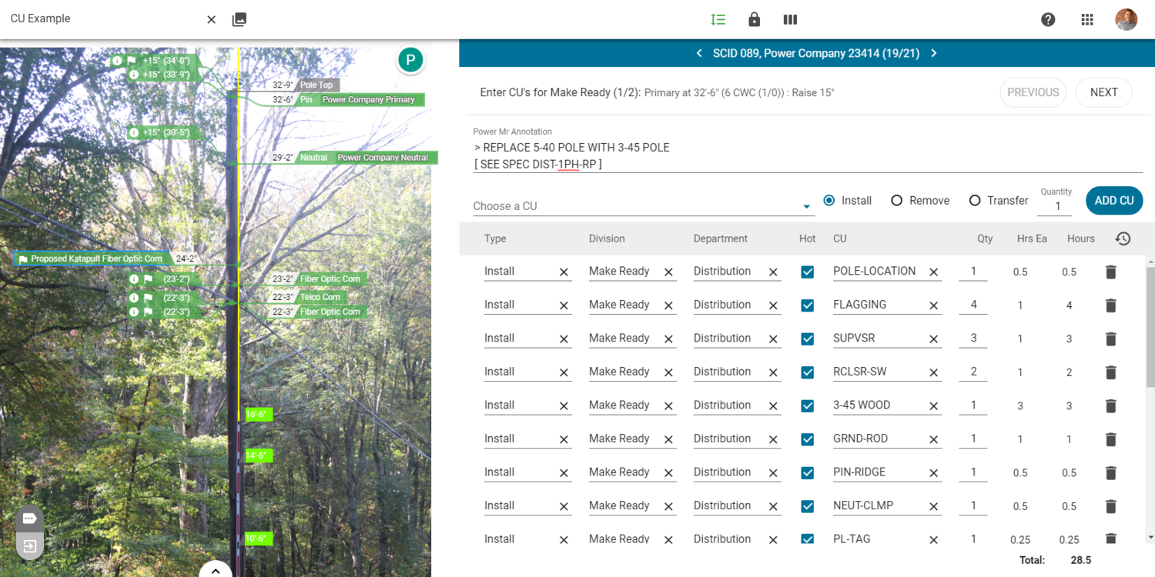Open Department dropdown for 3-45 WOOD row
Screen dimensions: 1155x577
click(x=737, y=405)
